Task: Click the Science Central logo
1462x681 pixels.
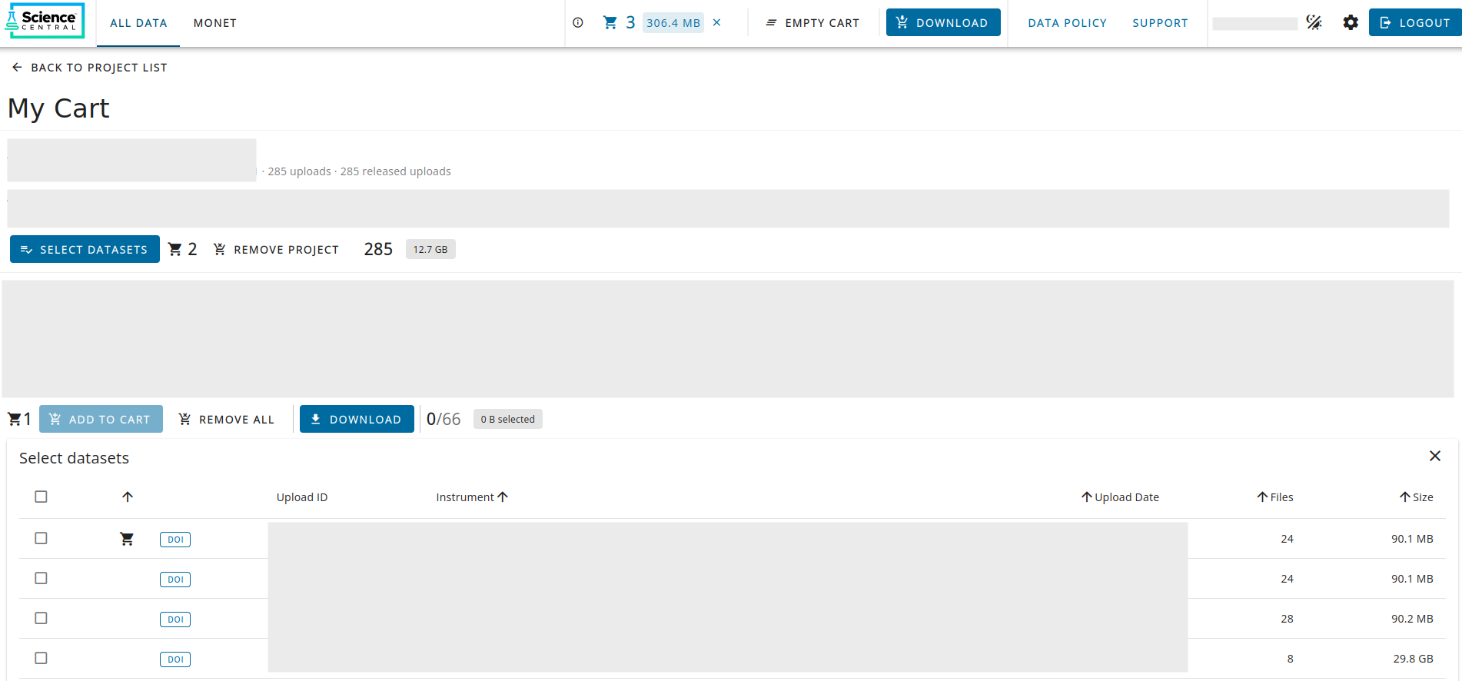Action: [x=45, y=21]
